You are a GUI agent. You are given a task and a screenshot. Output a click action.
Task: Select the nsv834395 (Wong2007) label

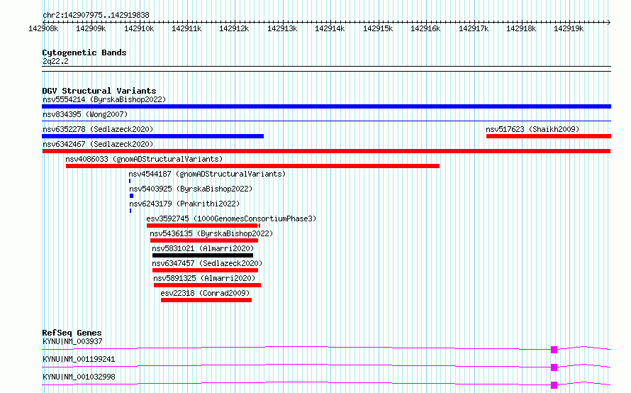click(85, 114)
